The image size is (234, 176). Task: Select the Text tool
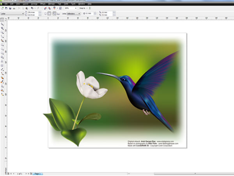pos(2,61)
